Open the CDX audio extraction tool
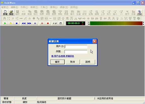 pyautogui.click(x=139, y=12)
